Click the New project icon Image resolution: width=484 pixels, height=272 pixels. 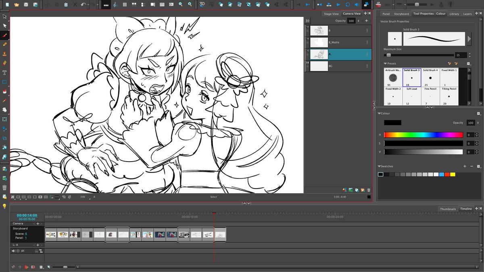click(7, 4)
